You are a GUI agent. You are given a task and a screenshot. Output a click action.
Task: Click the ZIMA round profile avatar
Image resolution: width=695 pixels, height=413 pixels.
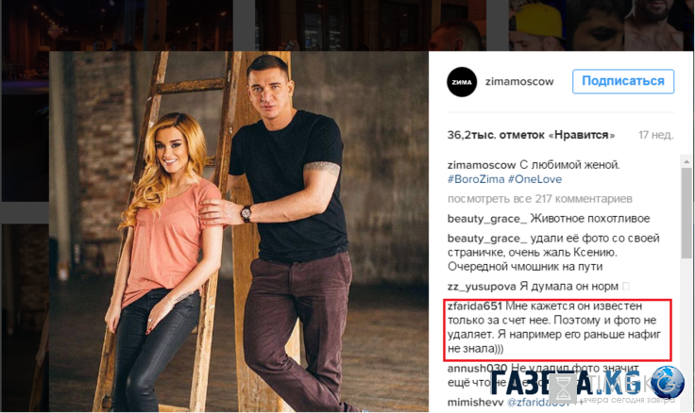(x=462, y=82)
